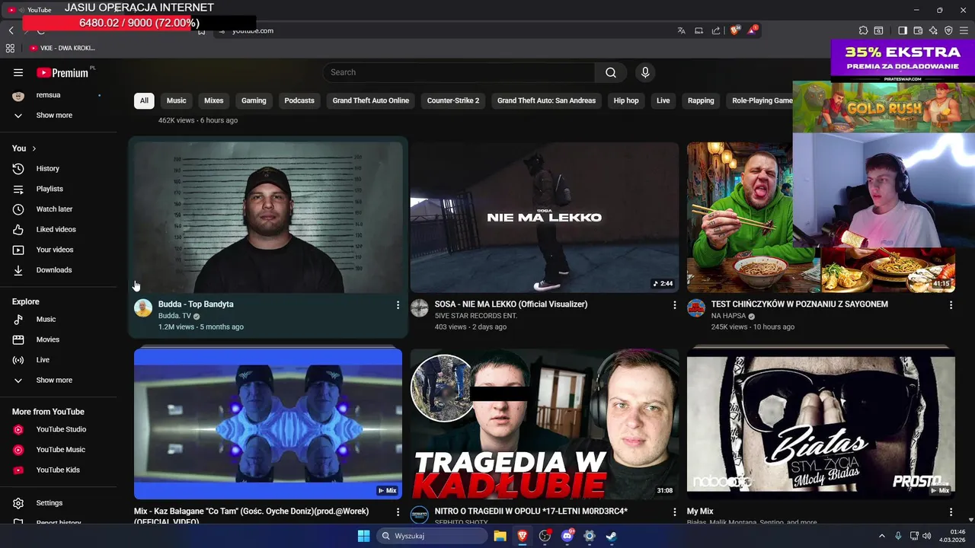Open Steam from the taskbar
The height and width of the screenshot is (548, 975).
[612, 536]
